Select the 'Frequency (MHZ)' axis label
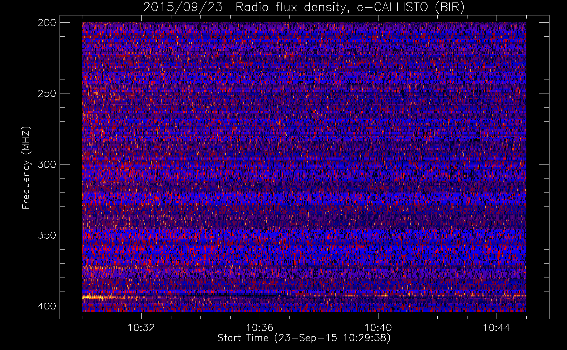Screen dimensions: 567x350 (x=26, y=168)
